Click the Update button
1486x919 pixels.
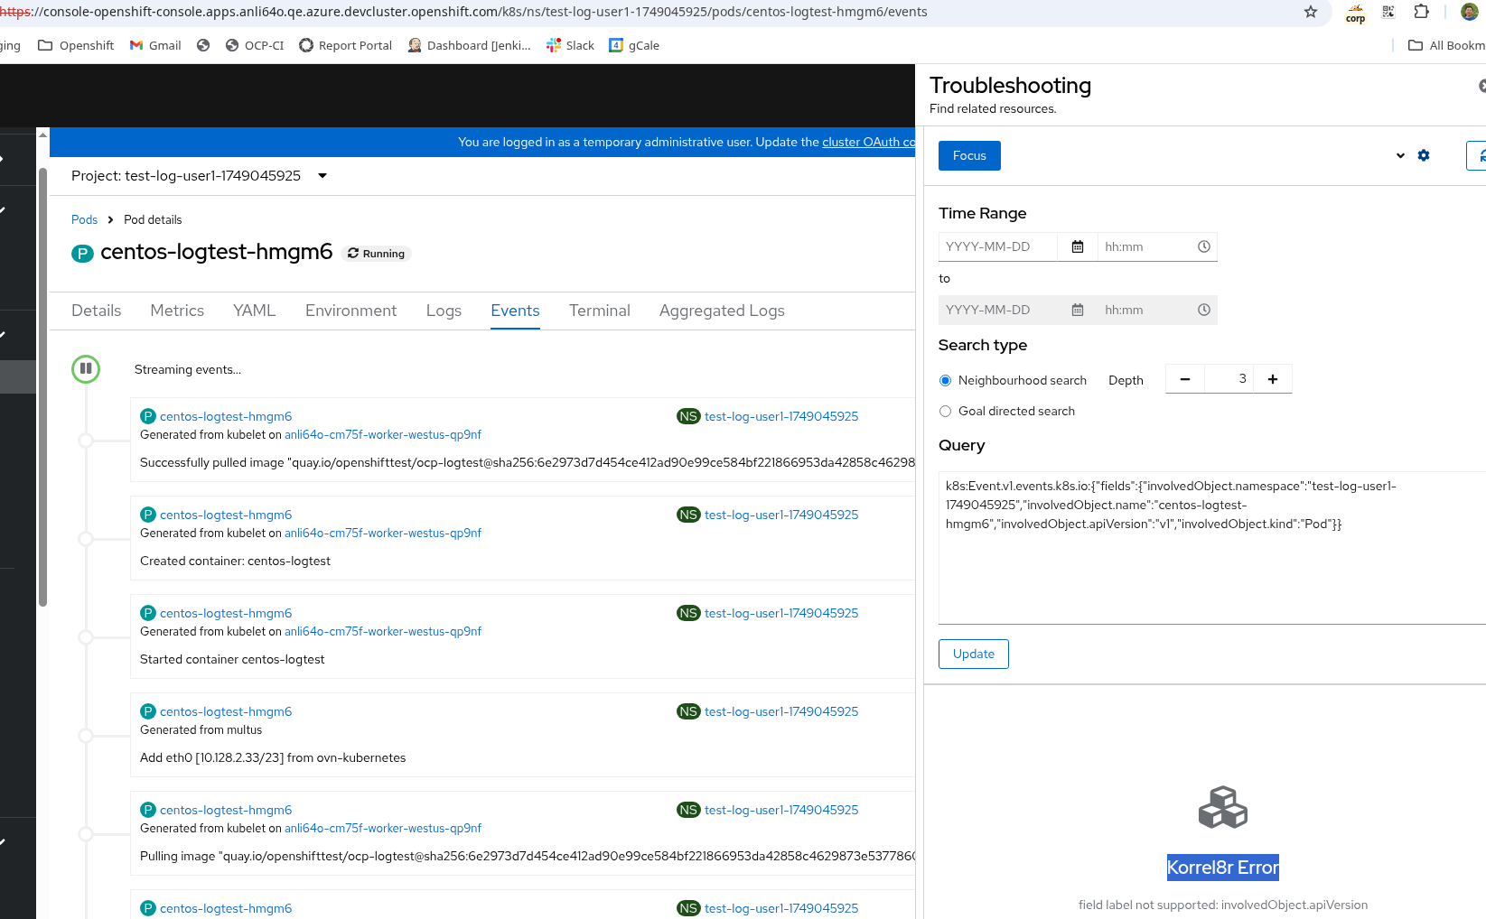pos(974,654)
